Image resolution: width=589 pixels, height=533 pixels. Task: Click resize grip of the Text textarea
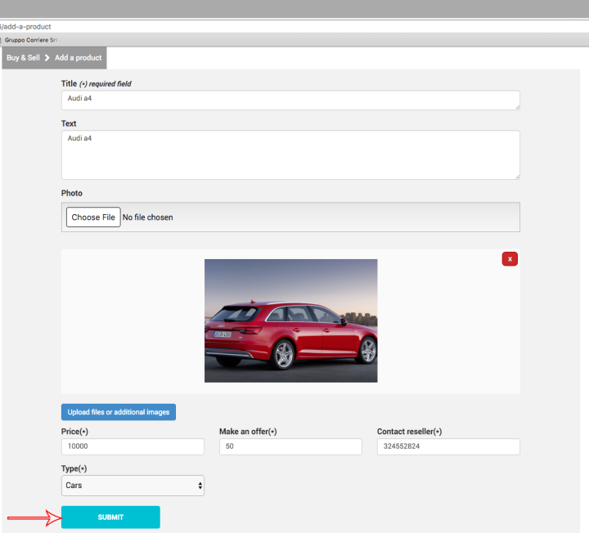[x=516, y=175]
